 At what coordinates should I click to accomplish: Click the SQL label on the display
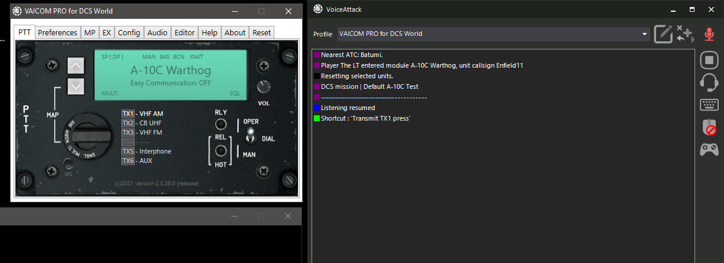(235, 94)
